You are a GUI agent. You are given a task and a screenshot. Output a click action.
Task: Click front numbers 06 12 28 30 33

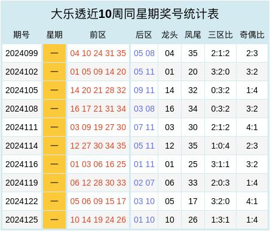[98, 183]
